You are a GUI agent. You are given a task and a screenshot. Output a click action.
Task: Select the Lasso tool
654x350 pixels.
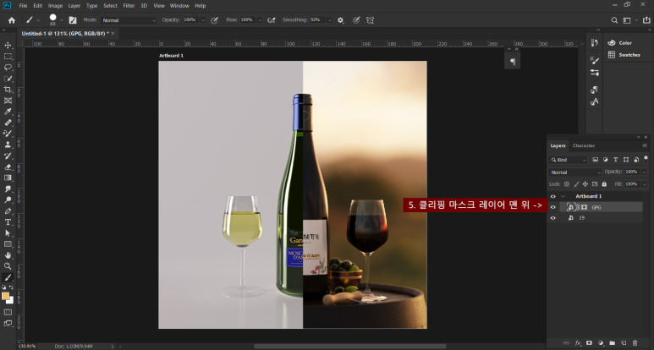click(8, 68)
